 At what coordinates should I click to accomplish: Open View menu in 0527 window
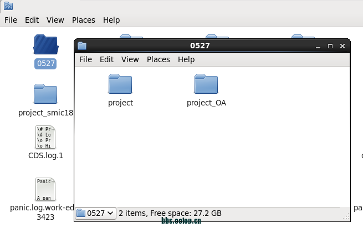click(x=130, y=59)
